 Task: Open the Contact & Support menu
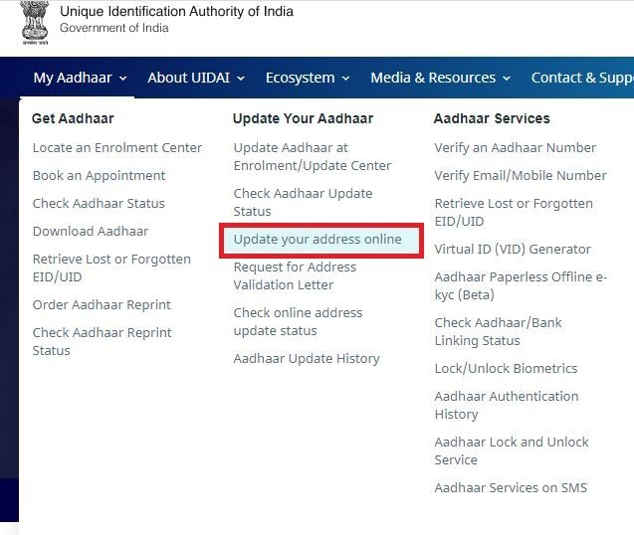(581, 78)
